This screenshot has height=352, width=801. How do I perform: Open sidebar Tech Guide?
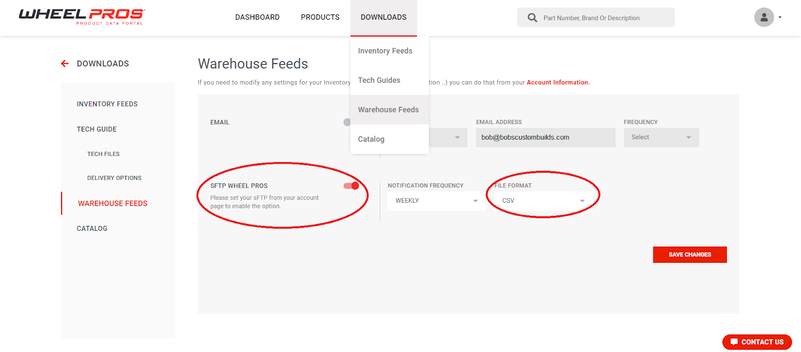97,129
